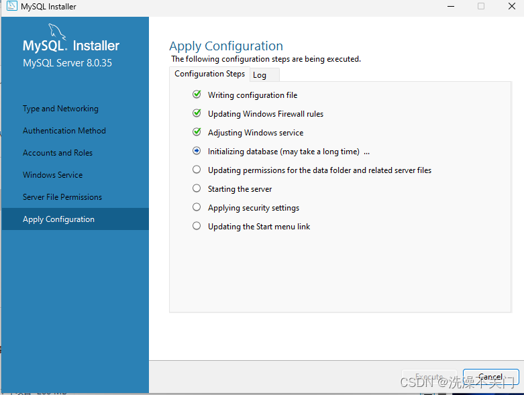The width and height of the screenshot is (524, 395).
Task: Click the following configuration steps description text
Action: (266, 59)
